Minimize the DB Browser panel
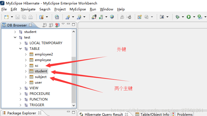 [x=68, y=24]
